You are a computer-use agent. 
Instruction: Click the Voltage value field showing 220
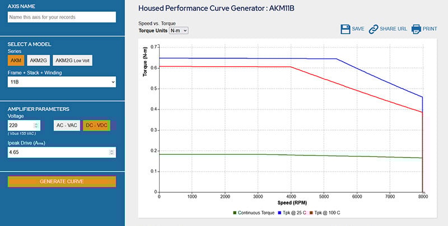[24, 125]
